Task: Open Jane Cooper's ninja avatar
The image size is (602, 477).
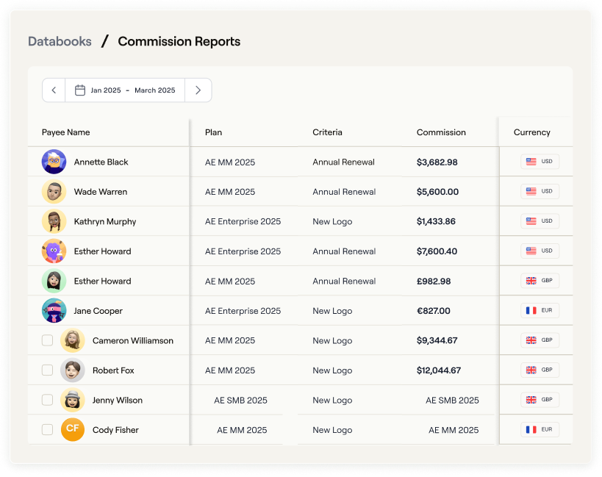Action: (x=54, y=310)
